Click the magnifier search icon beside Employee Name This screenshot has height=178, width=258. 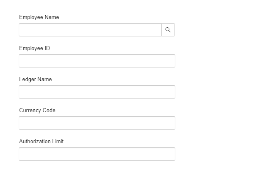point(168,30)
